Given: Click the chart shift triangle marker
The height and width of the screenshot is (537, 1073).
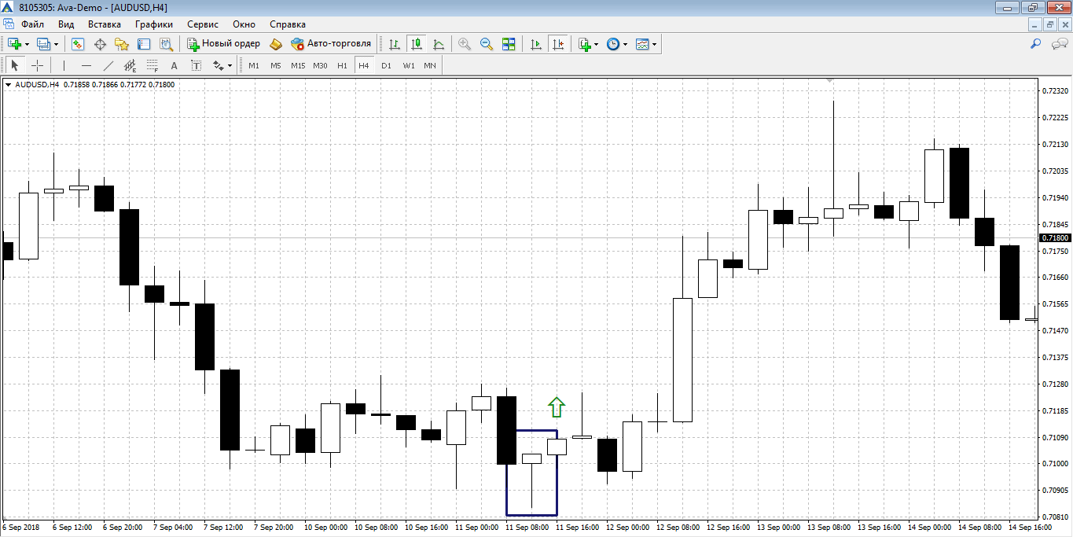Looking at the screenshot, I should coord(831,80).
